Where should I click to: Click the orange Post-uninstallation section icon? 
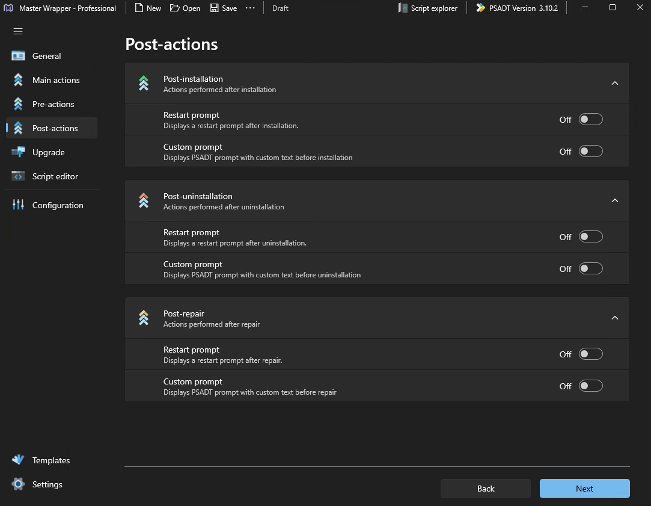(x=144, y=201)
